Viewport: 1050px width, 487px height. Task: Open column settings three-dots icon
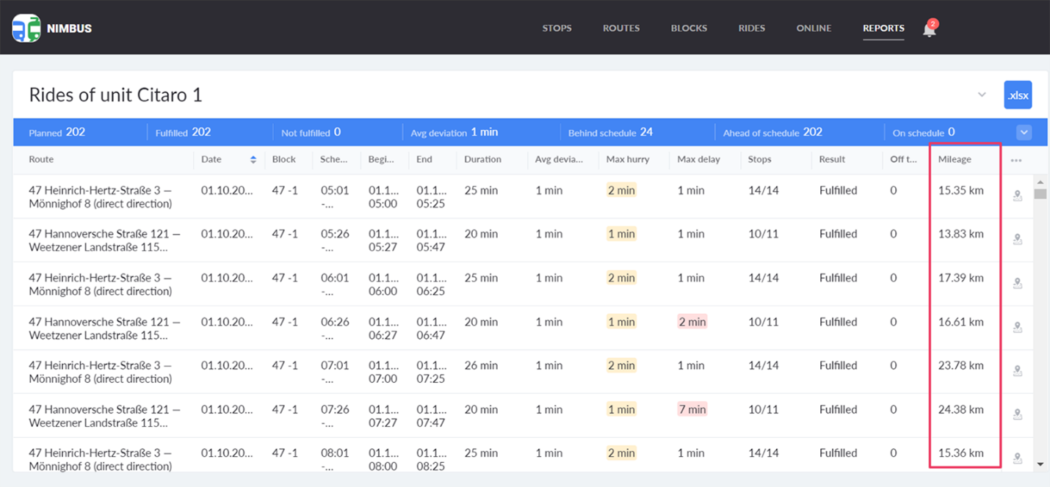tap(1016, 160)
